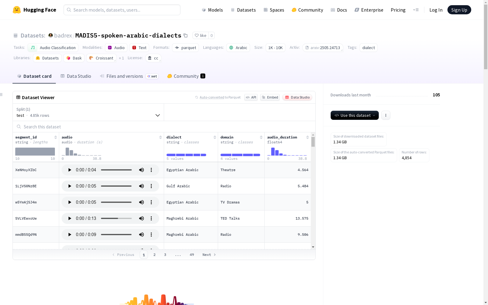Image resolution: width=488 pixels, height=305 pixels.
Task: Seek audio slider in the SVLVEwxoUw row
Action: (x=116, y=218)
